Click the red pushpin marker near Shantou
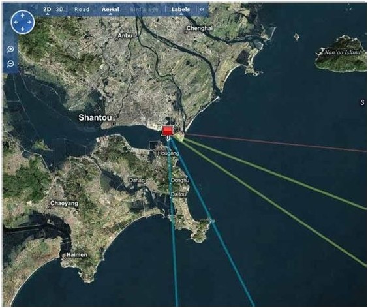This screenshot has height=308, width=368. point(167,131)
